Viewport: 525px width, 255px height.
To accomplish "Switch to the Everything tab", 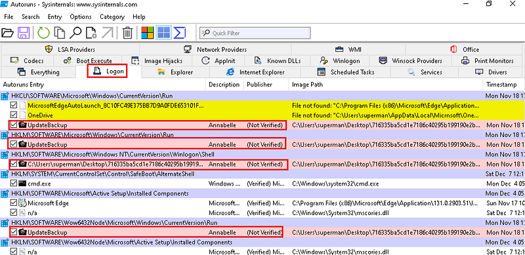I will 38,72.
